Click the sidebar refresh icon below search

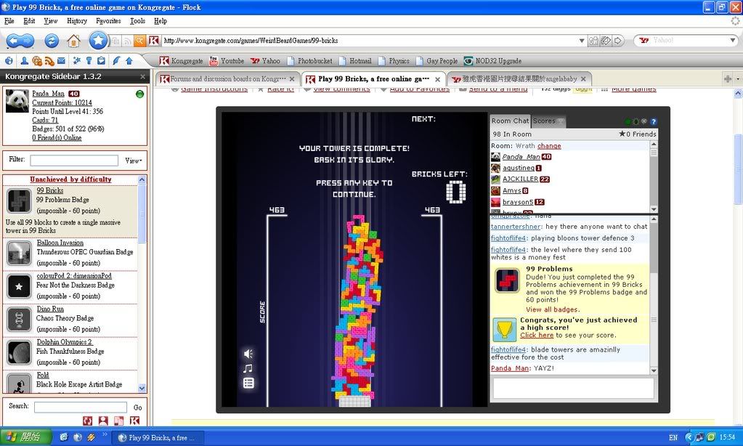point(88,421)
